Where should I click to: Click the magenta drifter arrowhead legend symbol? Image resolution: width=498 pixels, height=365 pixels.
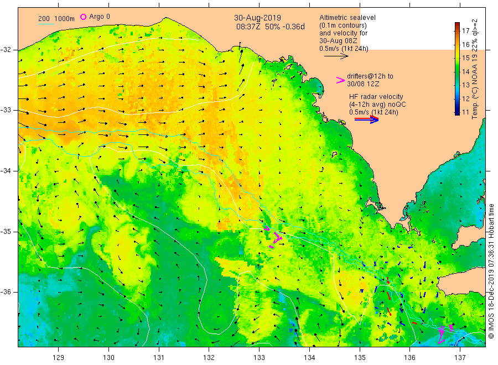(340, 80)
